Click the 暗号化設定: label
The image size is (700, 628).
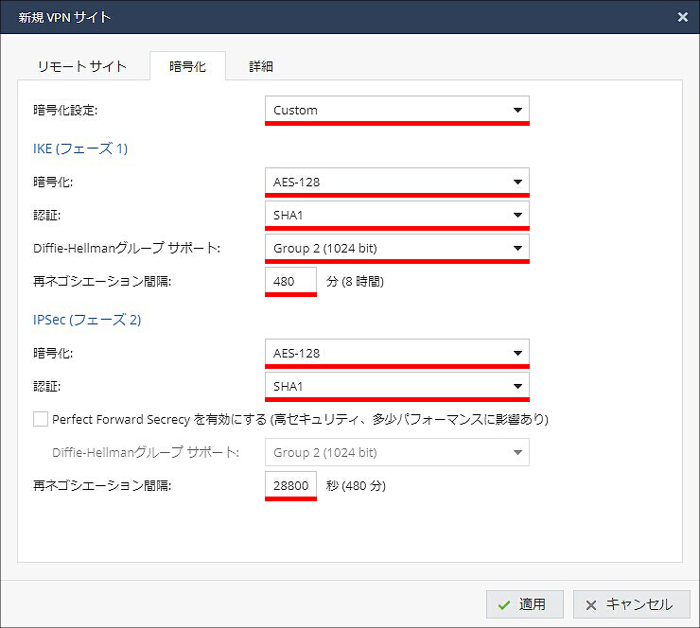click(65, 110)
